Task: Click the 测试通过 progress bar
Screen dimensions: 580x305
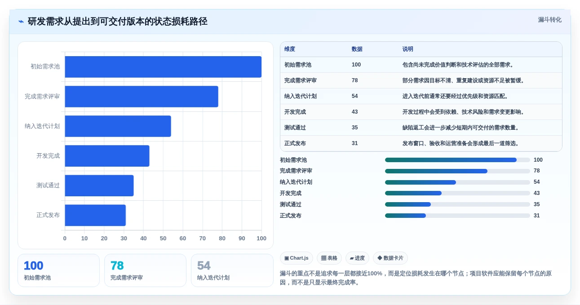Action: pos(457,204)
